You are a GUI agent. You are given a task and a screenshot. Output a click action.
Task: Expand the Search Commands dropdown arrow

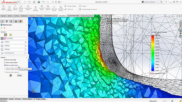tap(163, 2)
